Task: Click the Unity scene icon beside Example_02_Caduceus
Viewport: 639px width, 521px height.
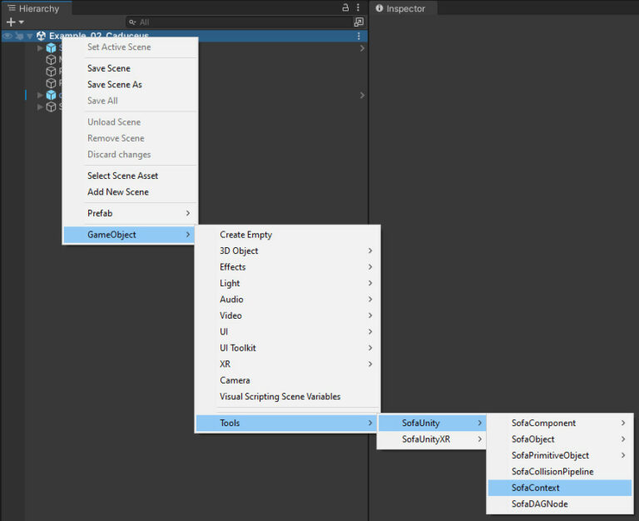Action: tap(41, 37)
